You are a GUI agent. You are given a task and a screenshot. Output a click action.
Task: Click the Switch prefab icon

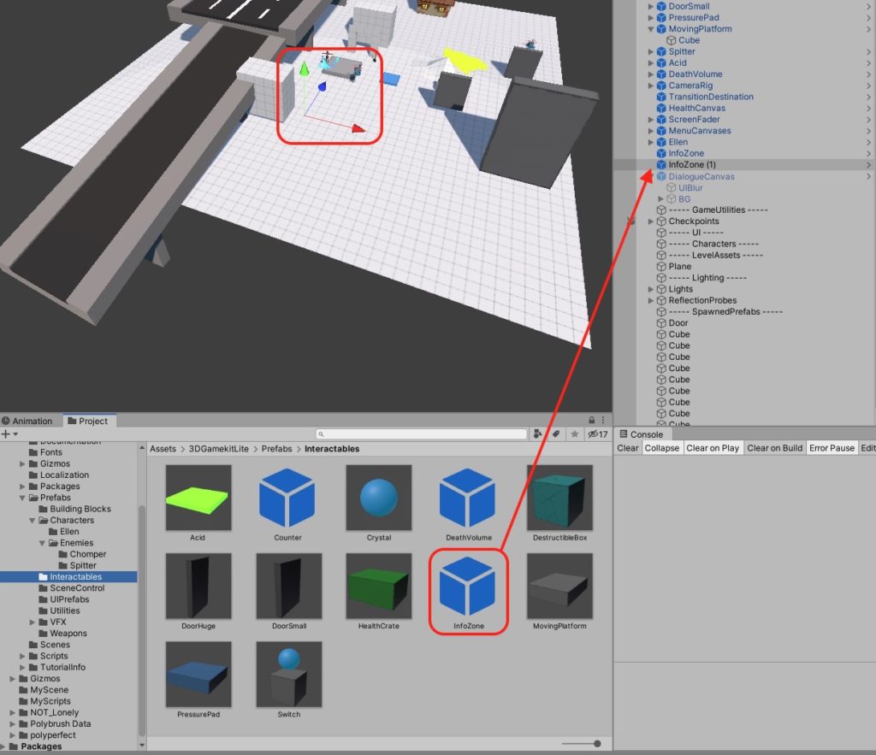288,675
